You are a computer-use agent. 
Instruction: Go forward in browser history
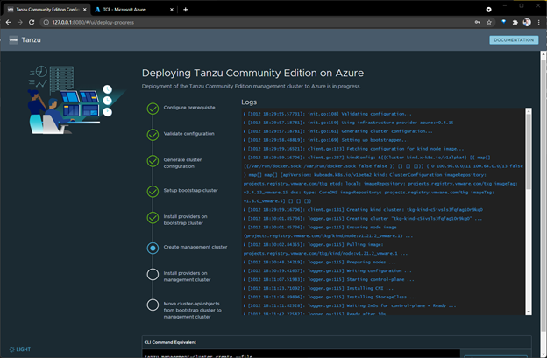click(x=20, y=22)
